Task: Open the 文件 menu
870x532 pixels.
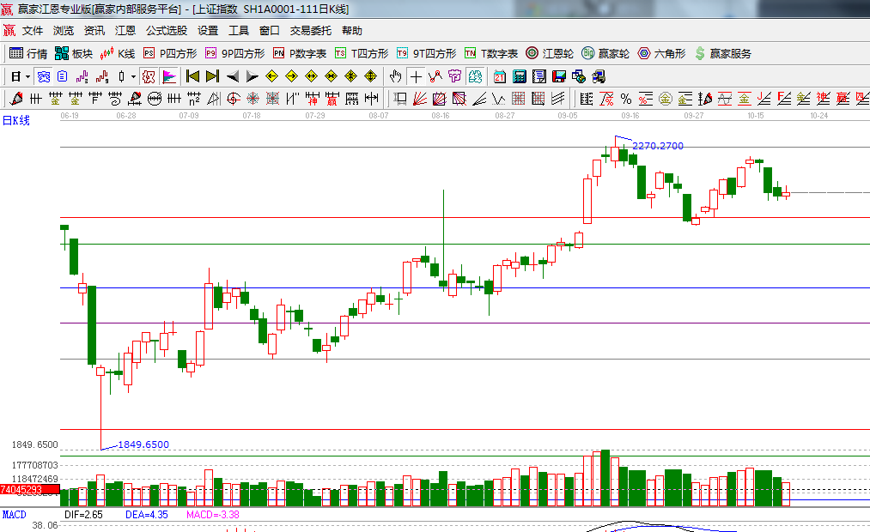Action: (x=33, y=30)
